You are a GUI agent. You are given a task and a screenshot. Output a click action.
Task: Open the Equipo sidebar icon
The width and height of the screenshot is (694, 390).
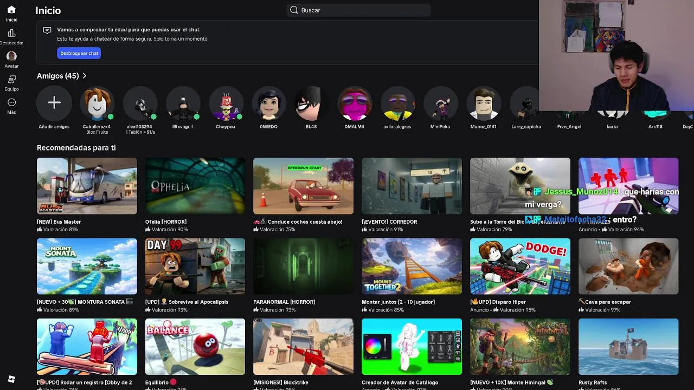11,79
